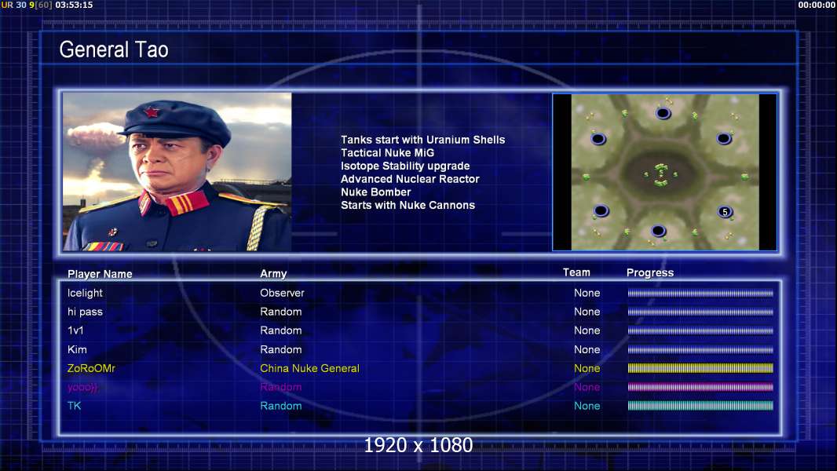Select the magenta player name yoooj

point(82,387)
